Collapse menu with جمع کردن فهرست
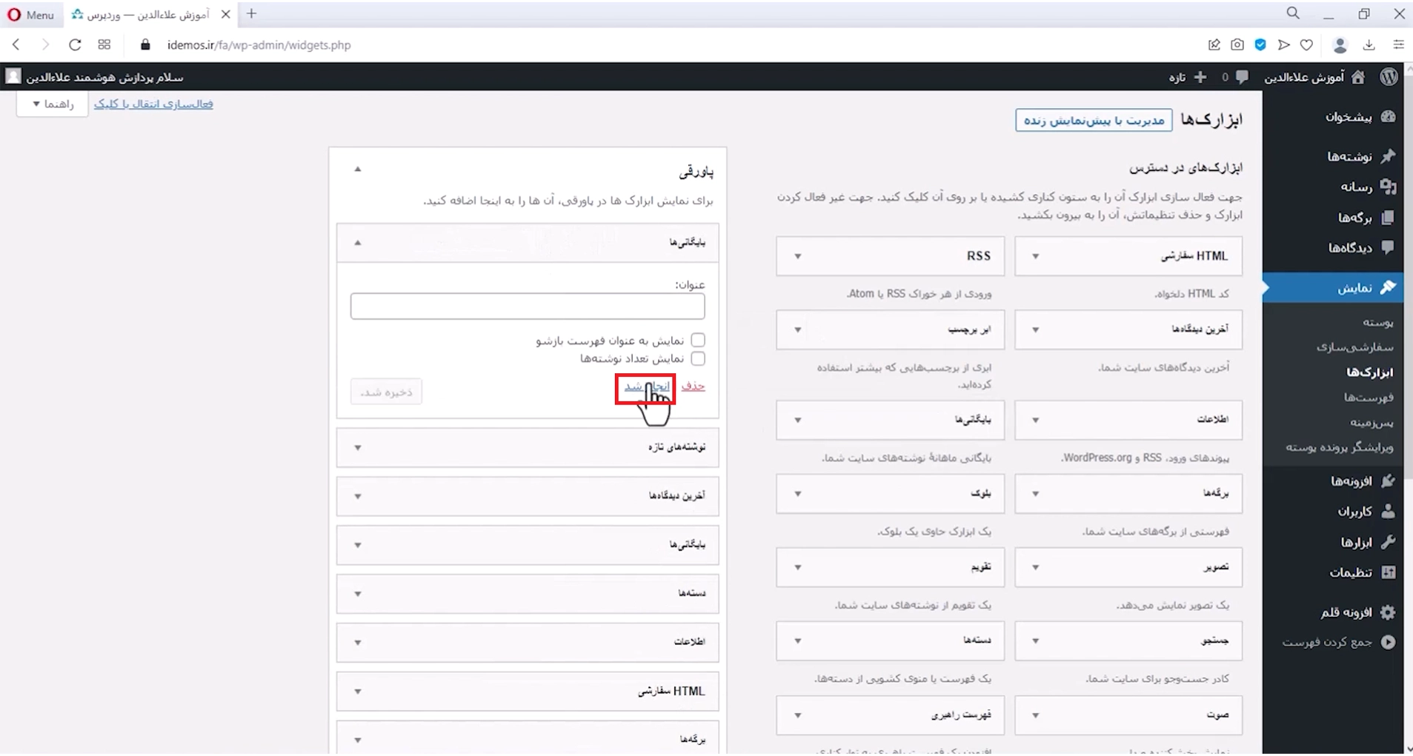1413x756 pixels. (x=1340, y=642)
